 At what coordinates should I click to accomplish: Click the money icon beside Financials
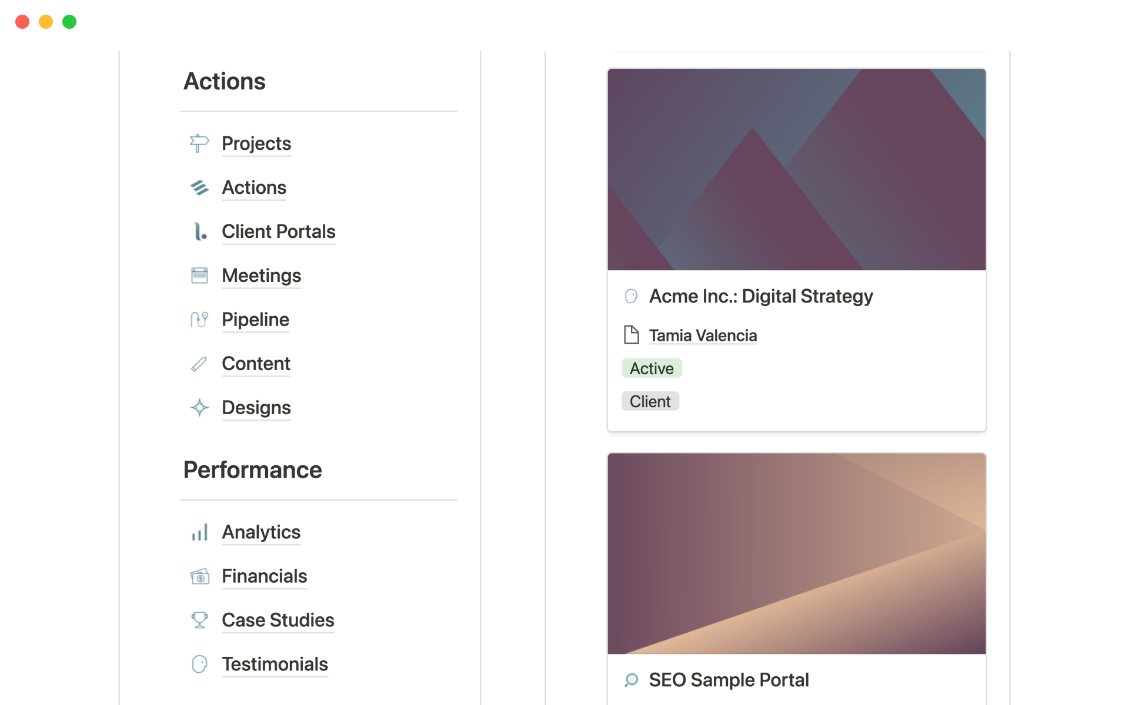[x=199, y=576]
